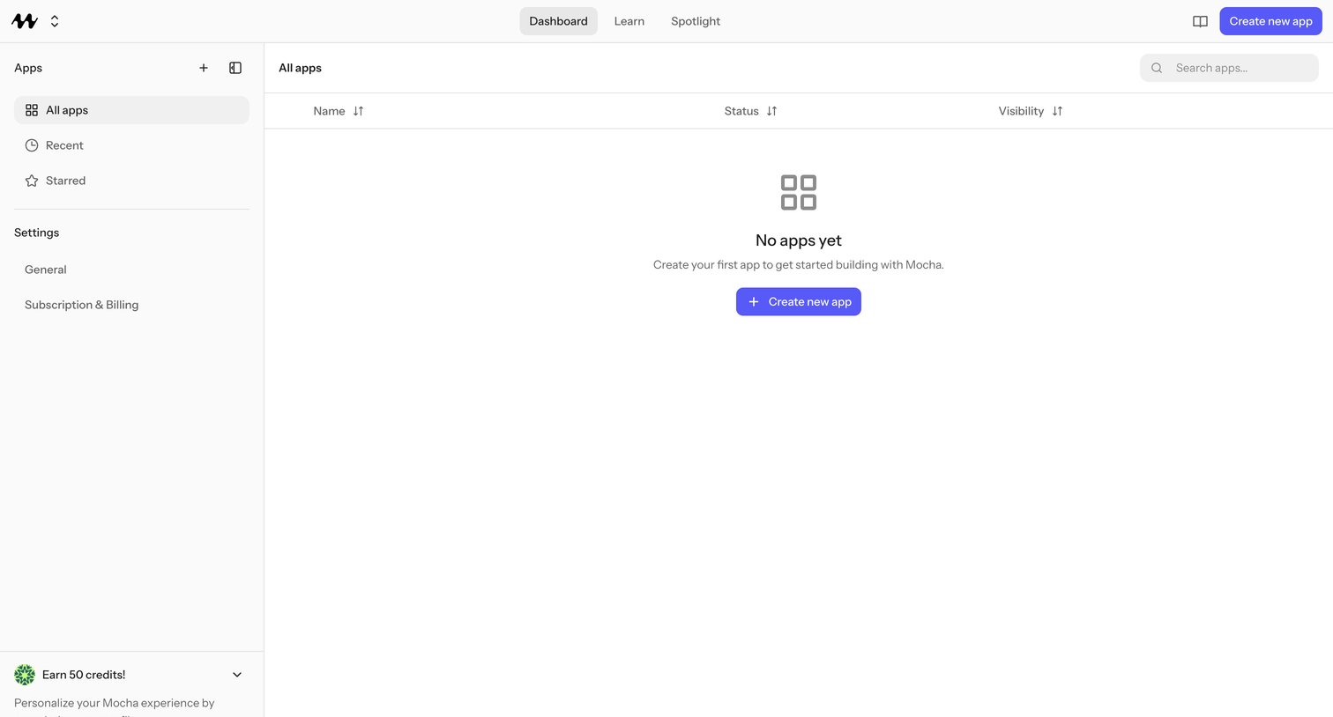Switch to the Dashboard tab
Image resolution: width=1333 pixels, height=717 pixels.
pos(558,21)
